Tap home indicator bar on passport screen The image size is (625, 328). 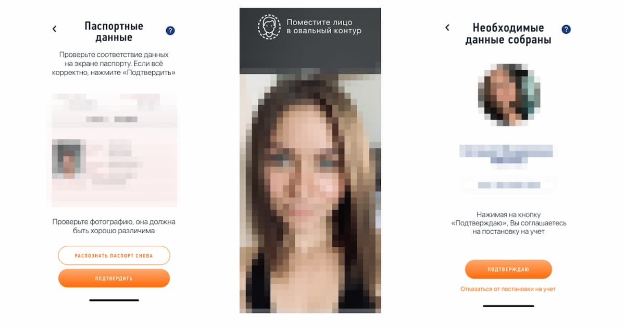point(114,300)
